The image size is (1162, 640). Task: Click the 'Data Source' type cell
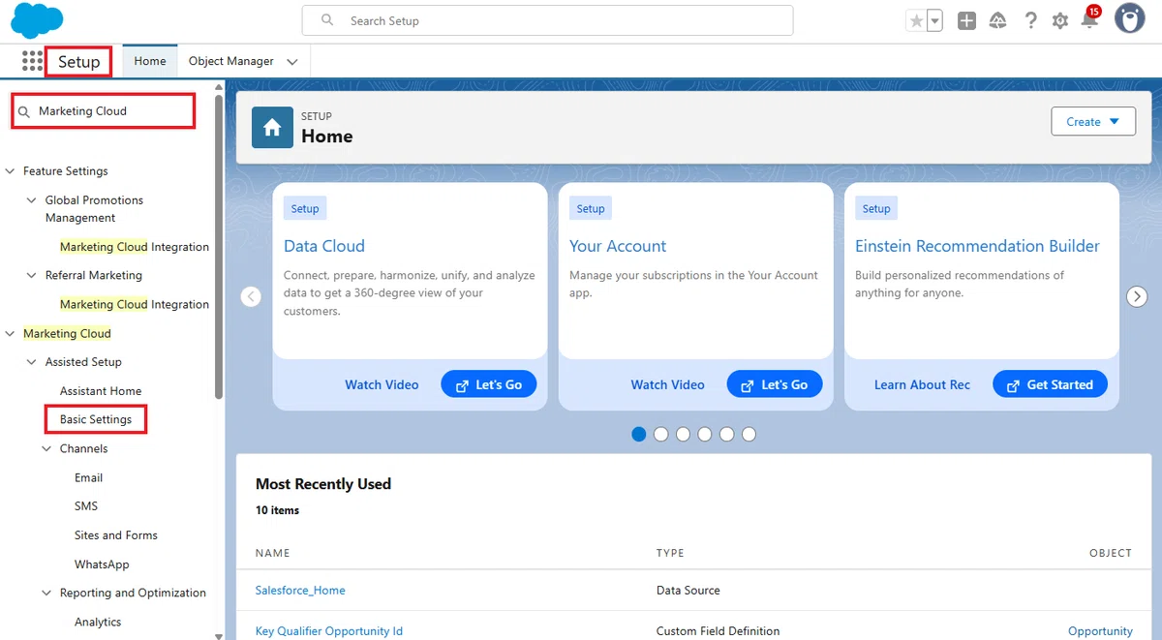tap(688, 590)
